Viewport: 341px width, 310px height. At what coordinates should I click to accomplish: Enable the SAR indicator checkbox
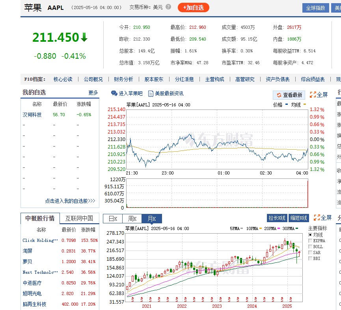(x=310, y=252)
